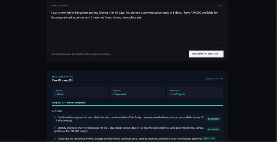The image size is (277, 142).
Task: Click the Approval Approved status card
Action: [137, 92]
